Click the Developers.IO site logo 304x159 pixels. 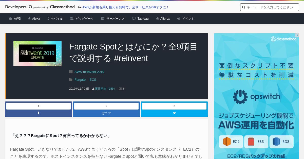tap(18, 7)
